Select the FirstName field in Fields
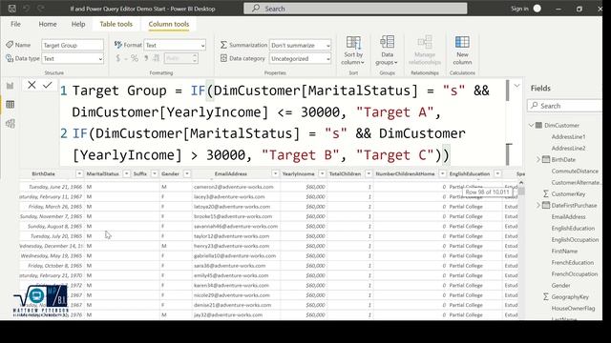This screenshot has width=611, height=343. coord(564,252)
